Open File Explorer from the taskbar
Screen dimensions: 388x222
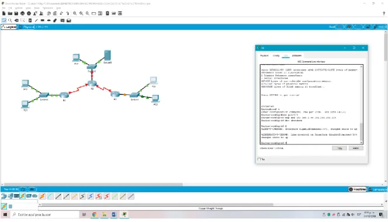104,214
